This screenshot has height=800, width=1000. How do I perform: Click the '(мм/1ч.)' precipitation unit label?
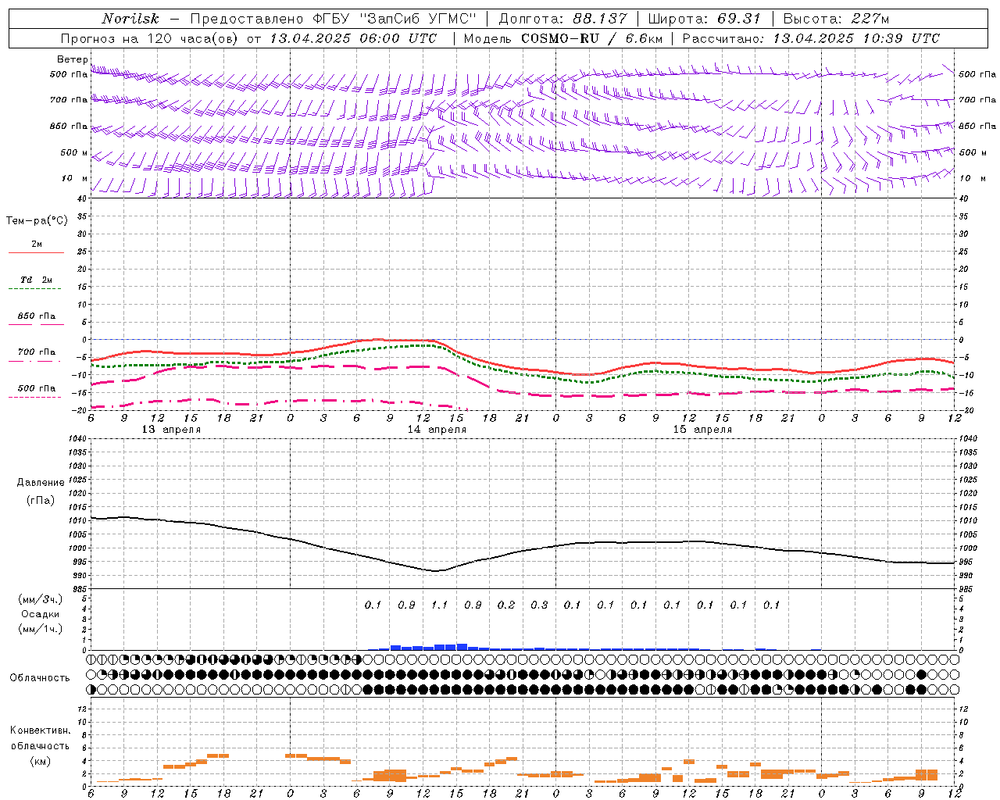41,628
